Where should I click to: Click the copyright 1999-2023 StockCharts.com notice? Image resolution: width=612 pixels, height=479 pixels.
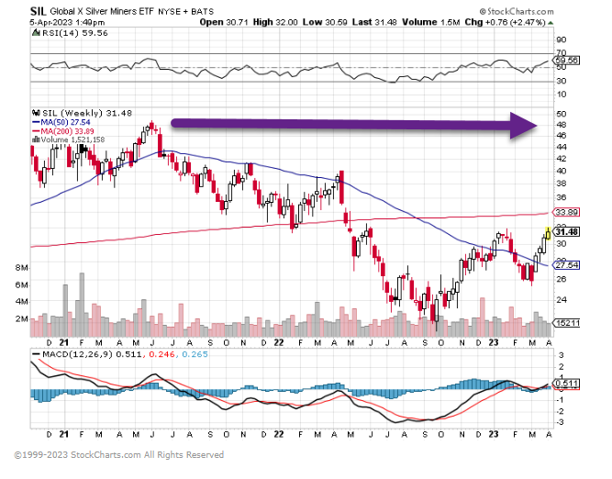point(119,455)
